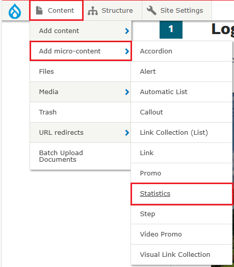Screen dimensions: 234x267
Task: Choose Link Collection (List) option
Action: point(181,132)
